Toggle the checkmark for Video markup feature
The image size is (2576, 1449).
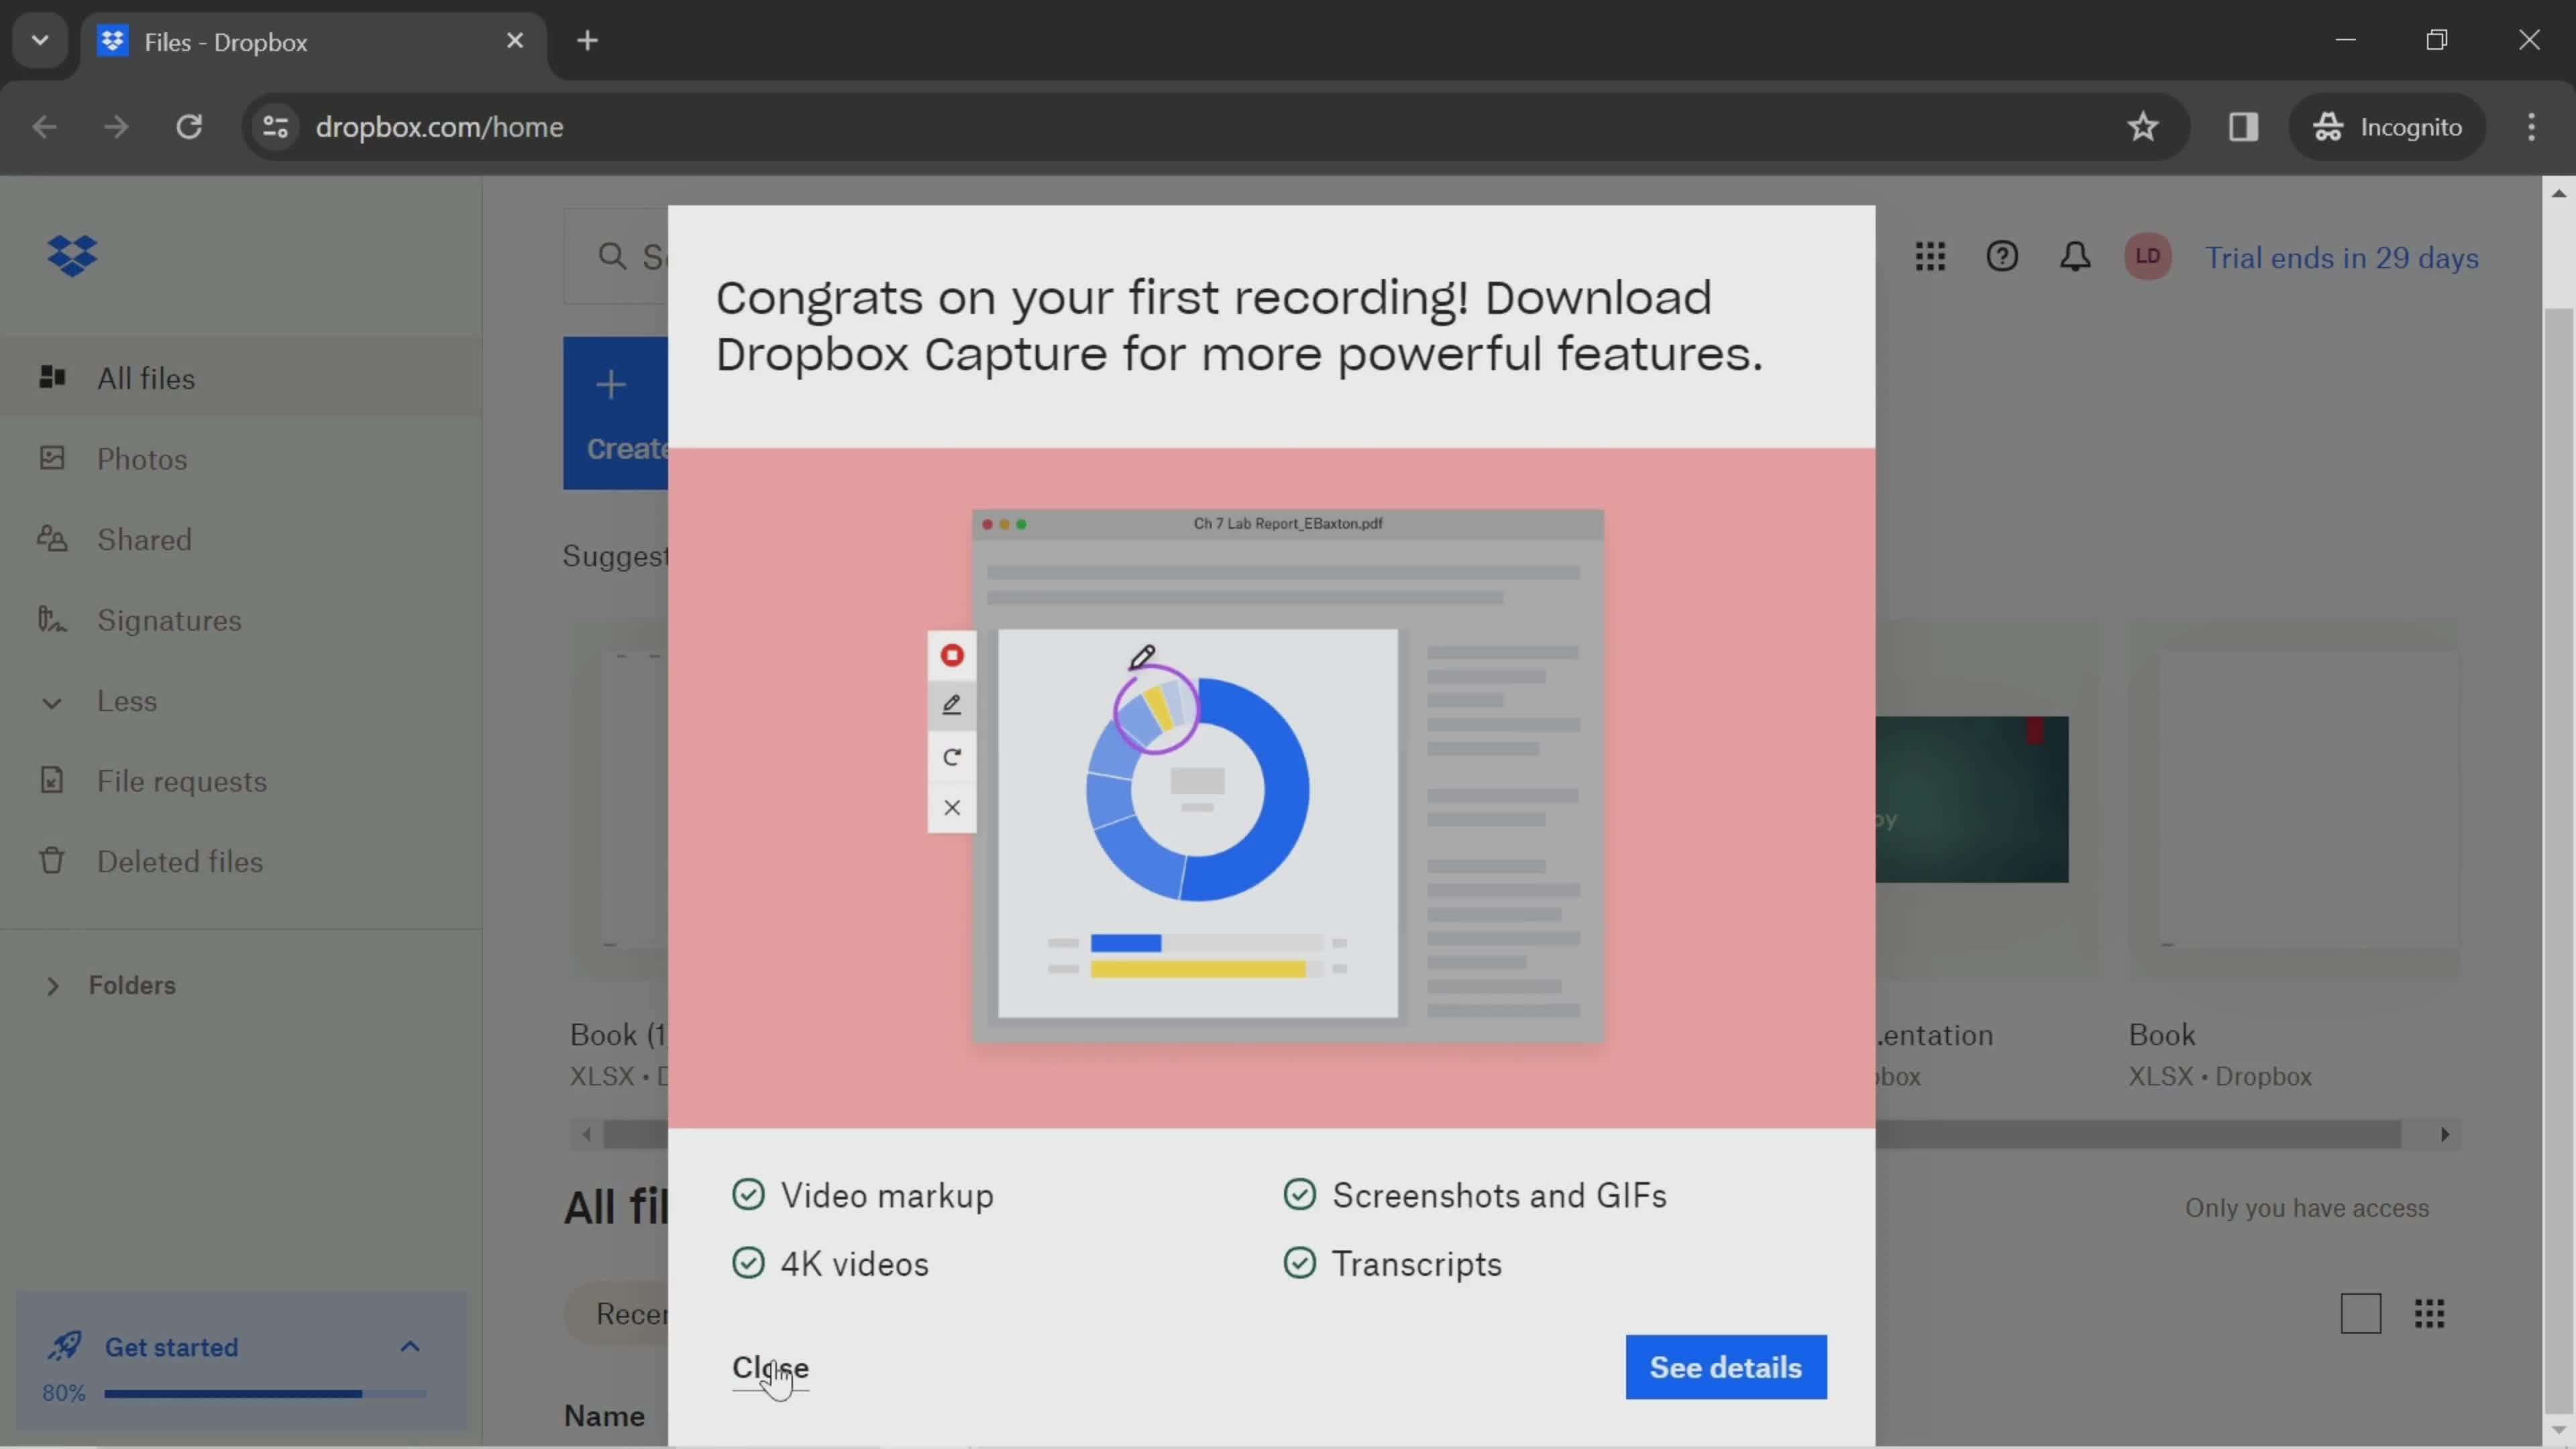click(x=747, y=1194)
